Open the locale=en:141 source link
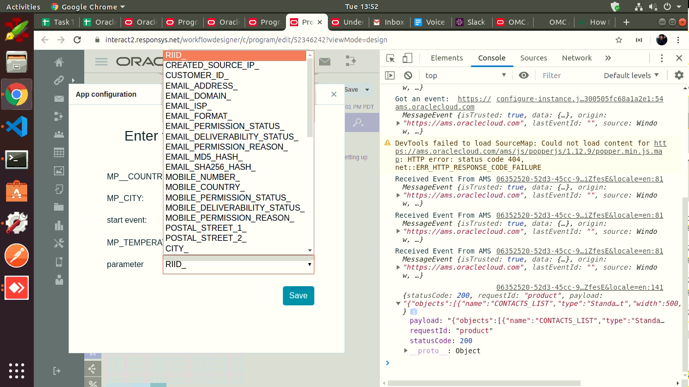689x387 pixels. [580, 287]
